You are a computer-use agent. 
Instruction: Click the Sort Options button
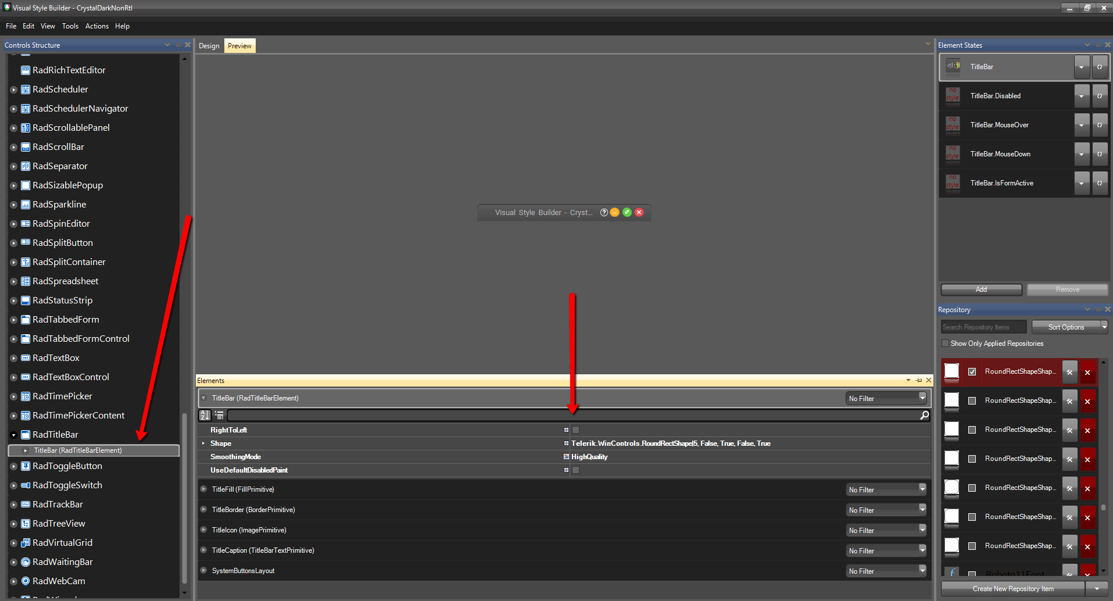tap(1066, 327)
